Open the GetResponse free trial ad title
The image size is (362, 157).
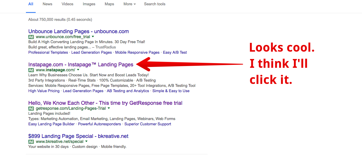pyautogui.click(x=105, y=103)
